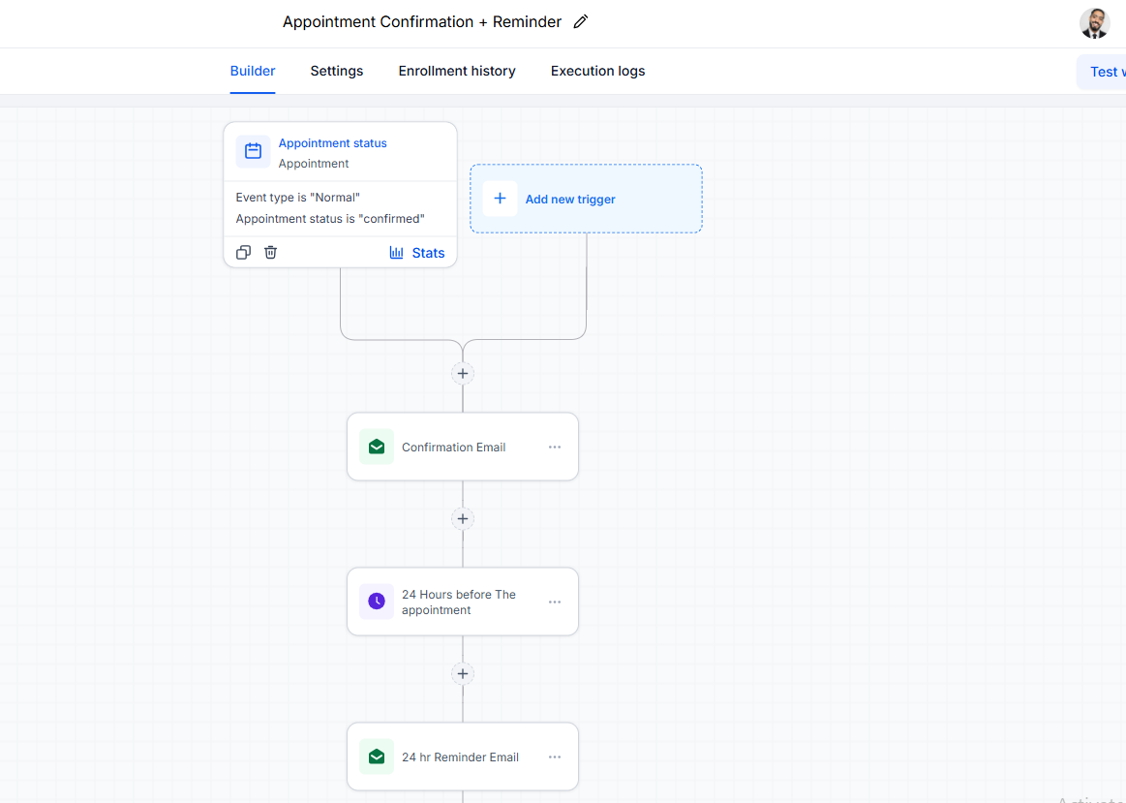1126x803 pixels.
Task: Open the Confirmation Email action
Action: point(463,447)
